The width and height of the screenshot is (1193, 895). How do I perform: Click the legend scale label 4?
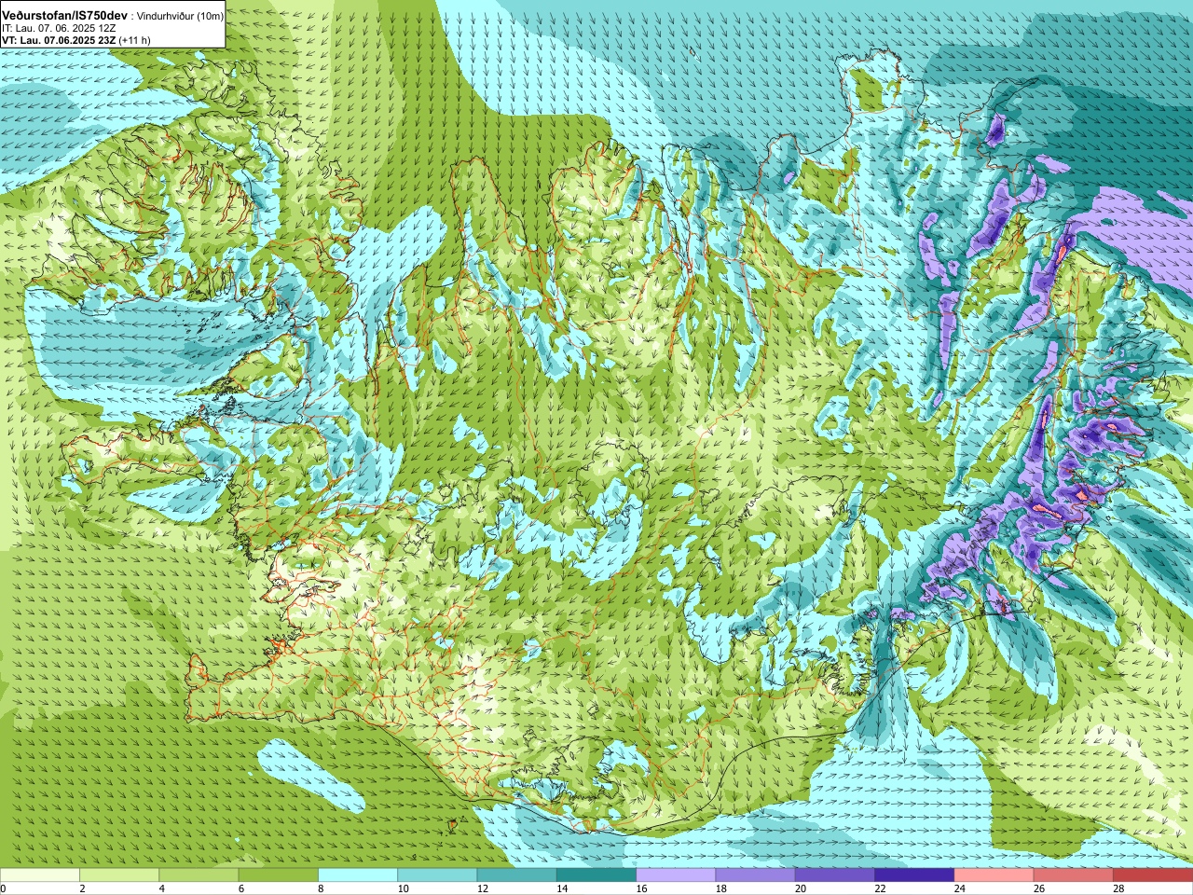click(x=161, y=888)
